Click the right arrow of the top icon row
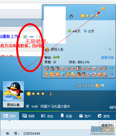The height and width of the screenshot is (136, 116). point(112,68)
